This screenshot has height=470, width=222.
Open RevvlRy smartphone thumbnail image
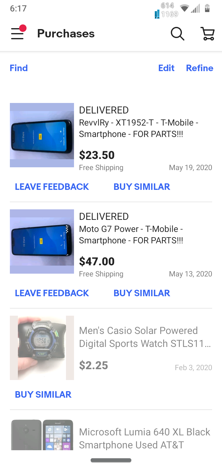(42, 135)
